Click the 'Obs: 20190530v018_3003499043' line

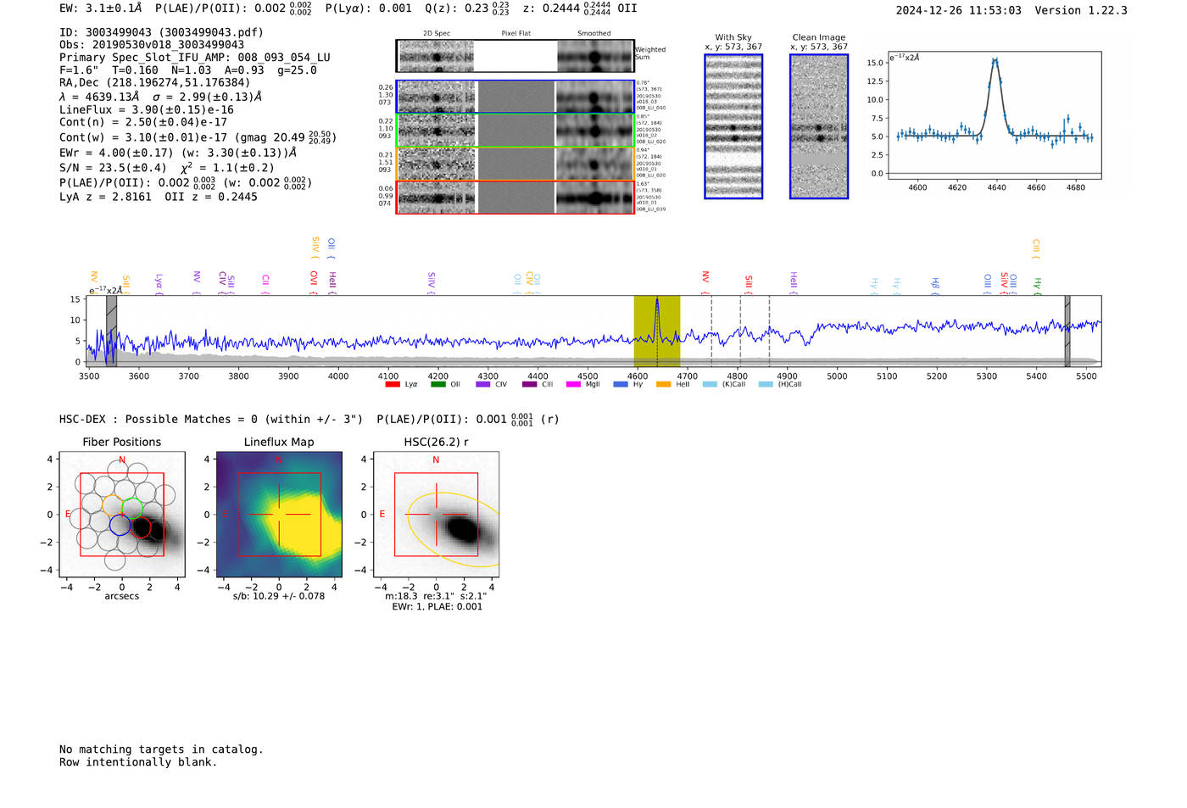[152, 45]
